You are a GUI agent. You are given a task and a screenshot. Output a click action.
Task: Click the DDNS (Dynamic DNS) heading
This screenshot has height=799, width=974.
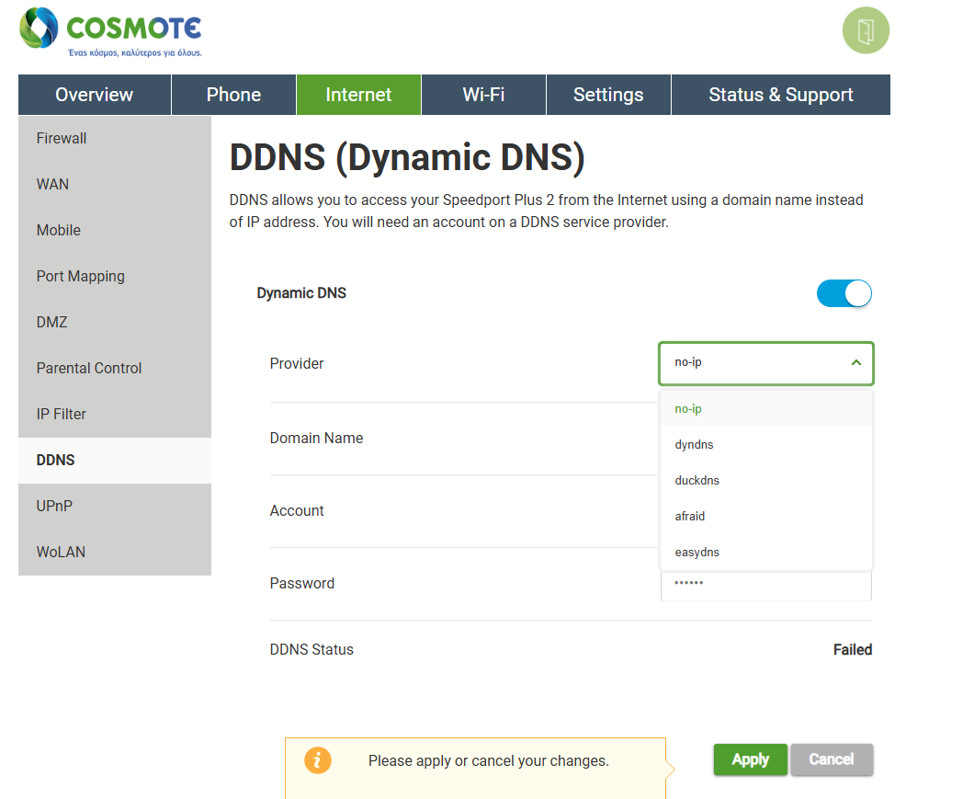point(407,156)
